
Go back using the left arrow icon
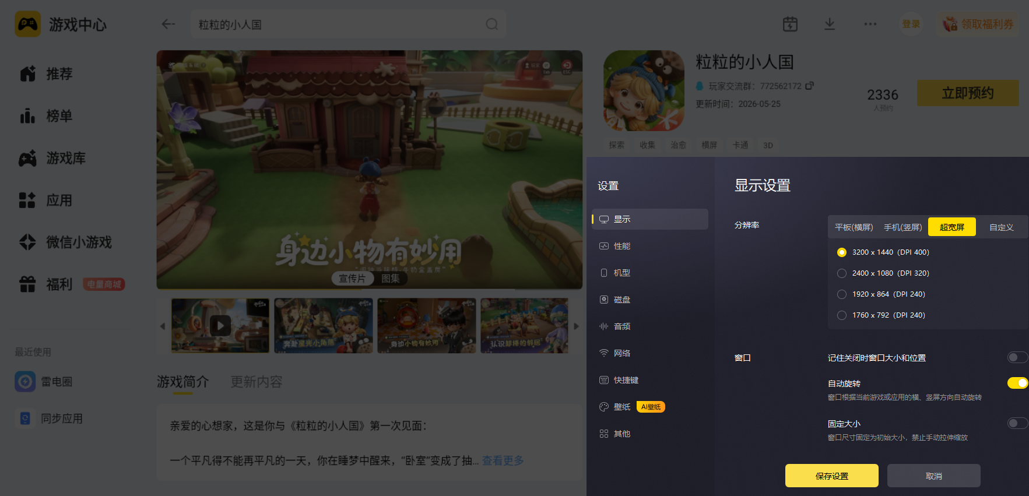[168, 24]
